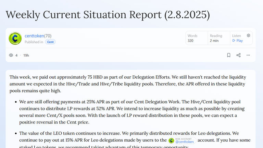Screen dimensions: 263x148
Task: Open the @centtoken Hive account mention
Action: tap(182, 140)
